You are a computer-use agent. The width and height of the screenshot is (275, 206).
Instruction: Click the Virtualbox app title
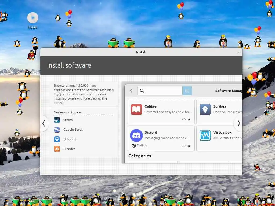pos(222,133)
